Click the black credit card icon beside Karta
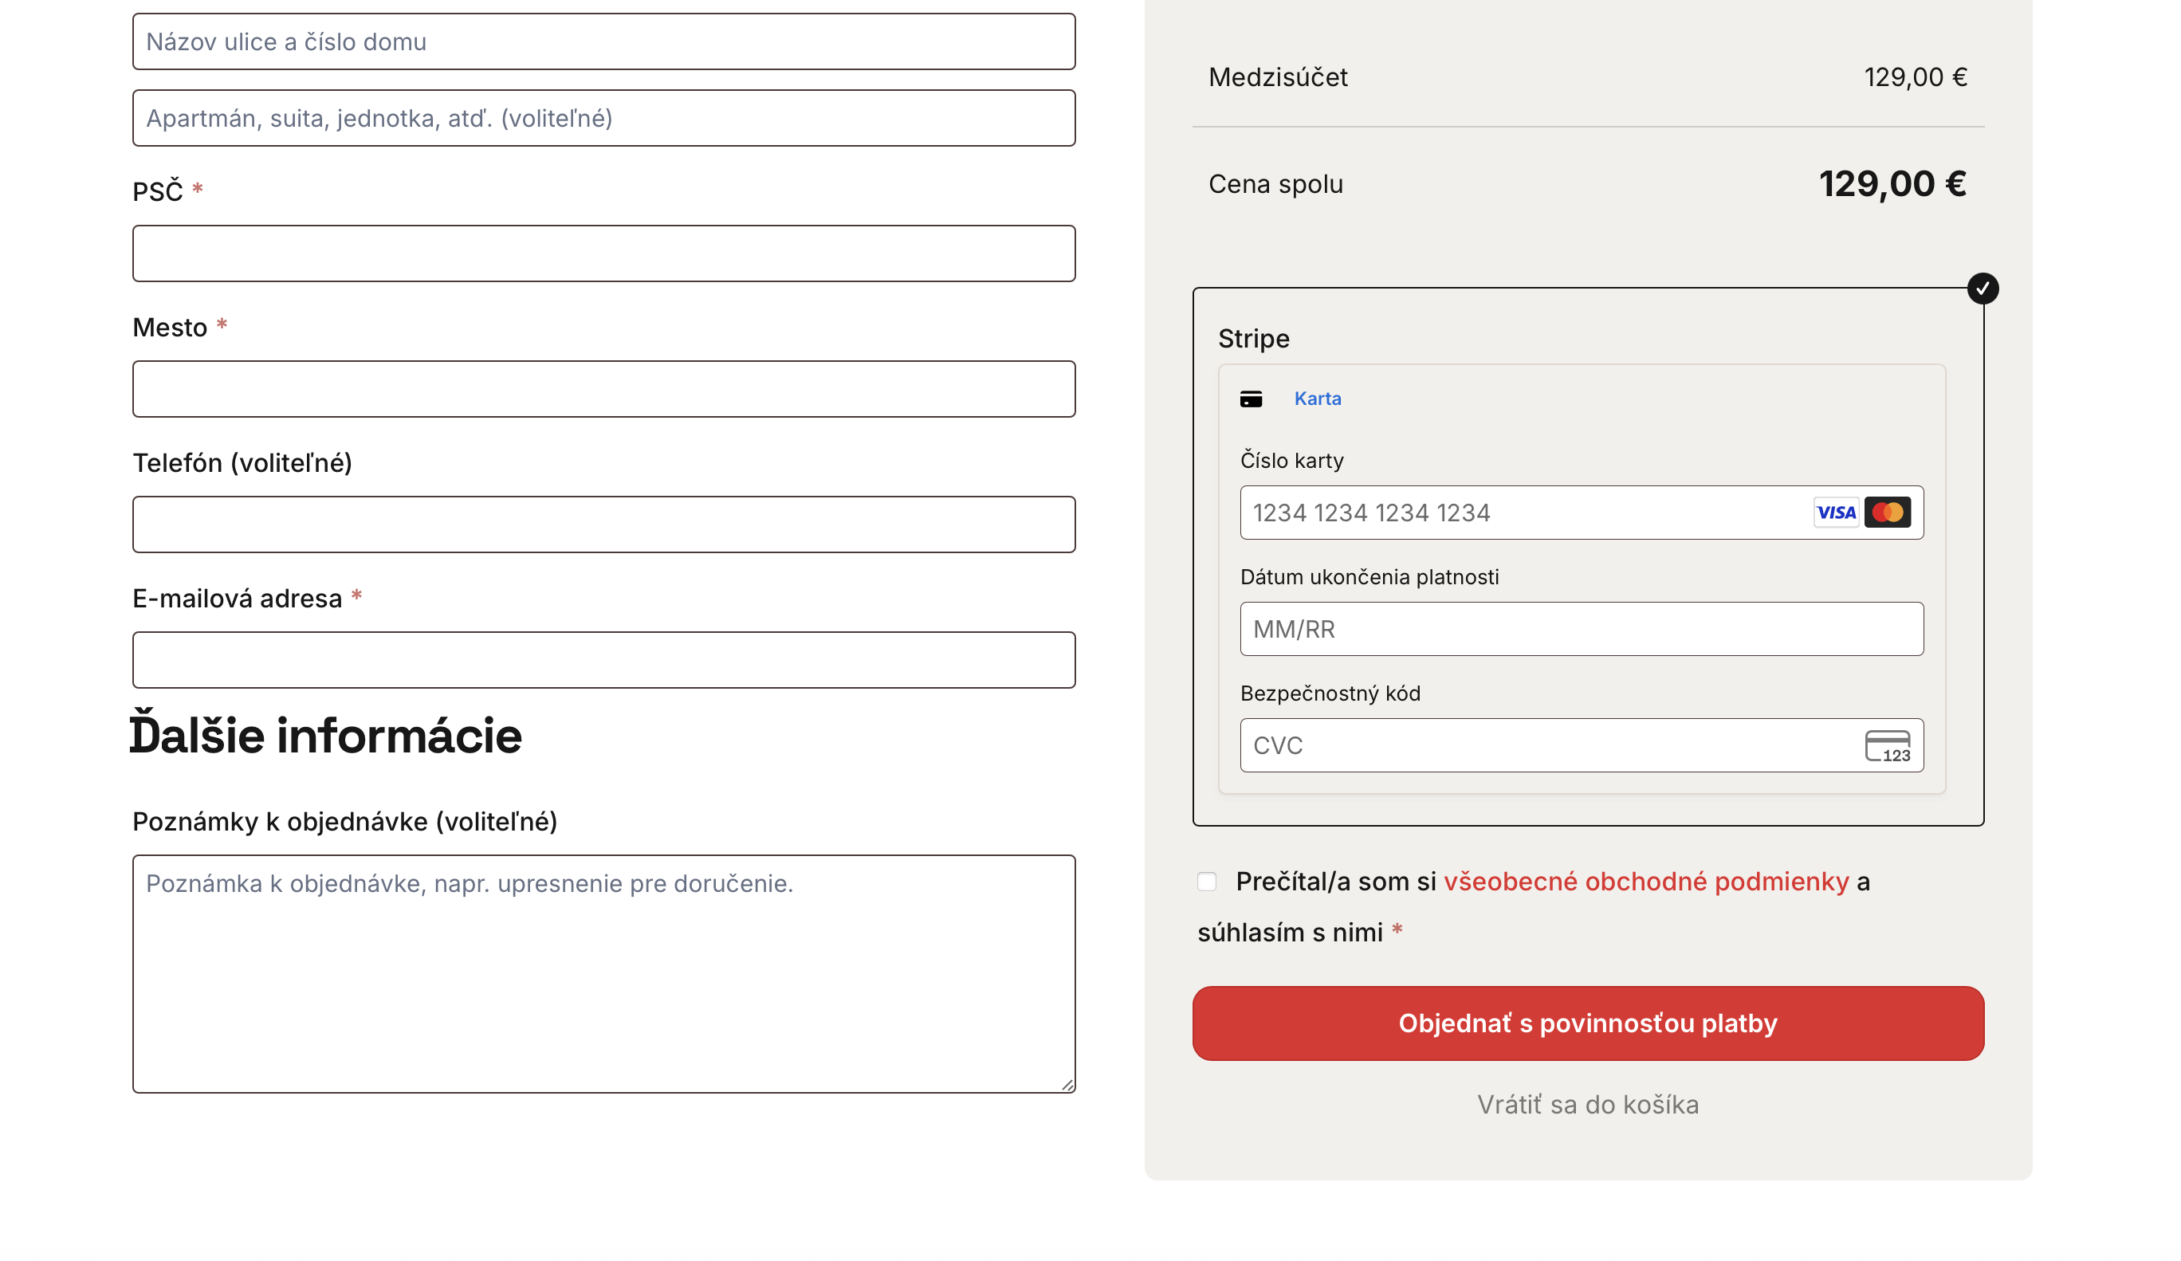Image resolution: width=2181 pixels, height=1261 pixels. (x=1251, y=399)
